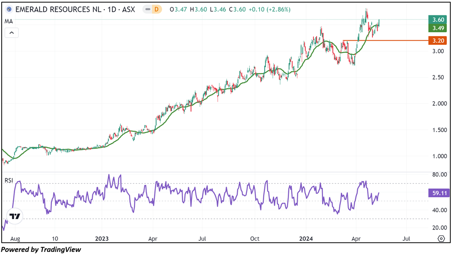Click the L3.46 low value
This screenshot has height=254, width=452.
tap(218, 10)
